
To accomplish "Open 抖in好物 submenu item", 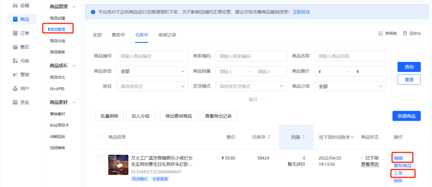I will [x=57, y=89].
